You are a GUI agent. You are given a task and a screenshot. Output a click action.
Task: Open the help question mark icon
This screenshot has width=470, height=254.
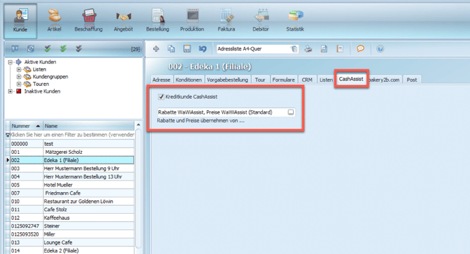tap(380, 49)
